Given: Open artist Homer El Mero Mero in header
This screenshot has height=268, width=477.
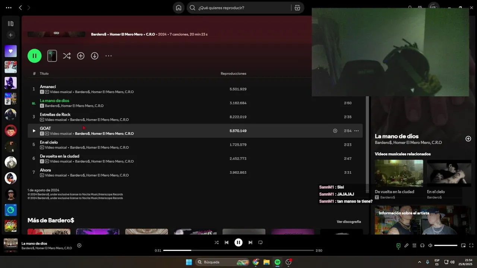Looking at the screenshot, I should click(126, 34).
